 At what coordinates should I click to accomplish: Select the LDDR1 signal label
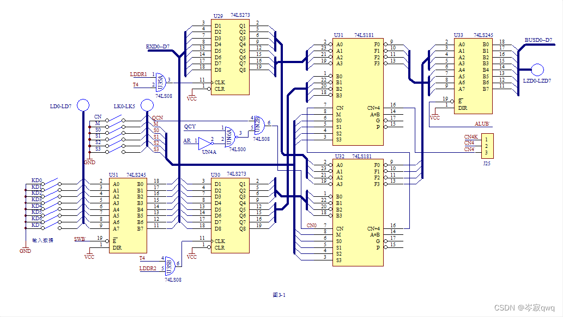click(x=138, y=74)
